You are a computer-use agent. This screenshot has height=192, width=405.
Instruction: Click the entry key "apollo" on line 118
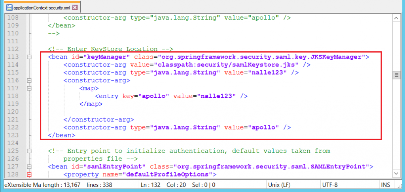pyautogui.click(x=153, y=96)
